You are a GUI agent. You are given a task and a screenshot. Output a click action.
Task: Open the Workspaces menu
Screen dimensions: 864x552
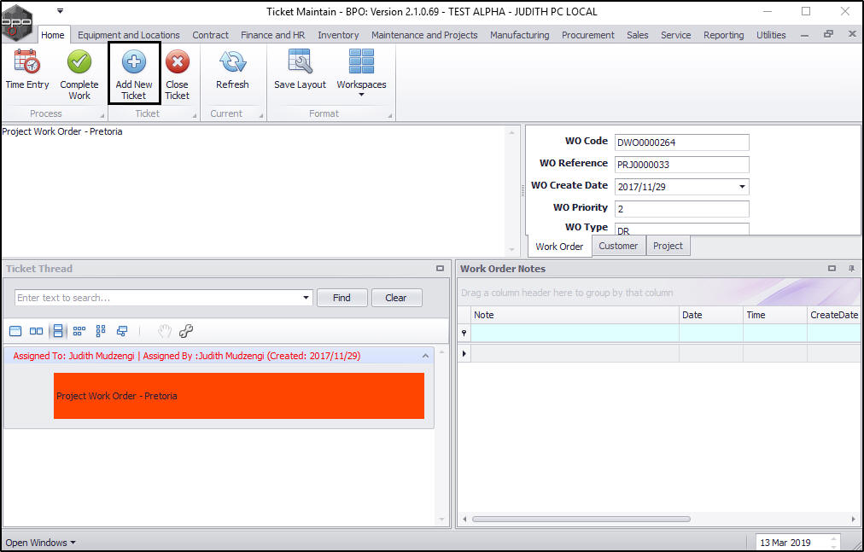pos(361,73)
